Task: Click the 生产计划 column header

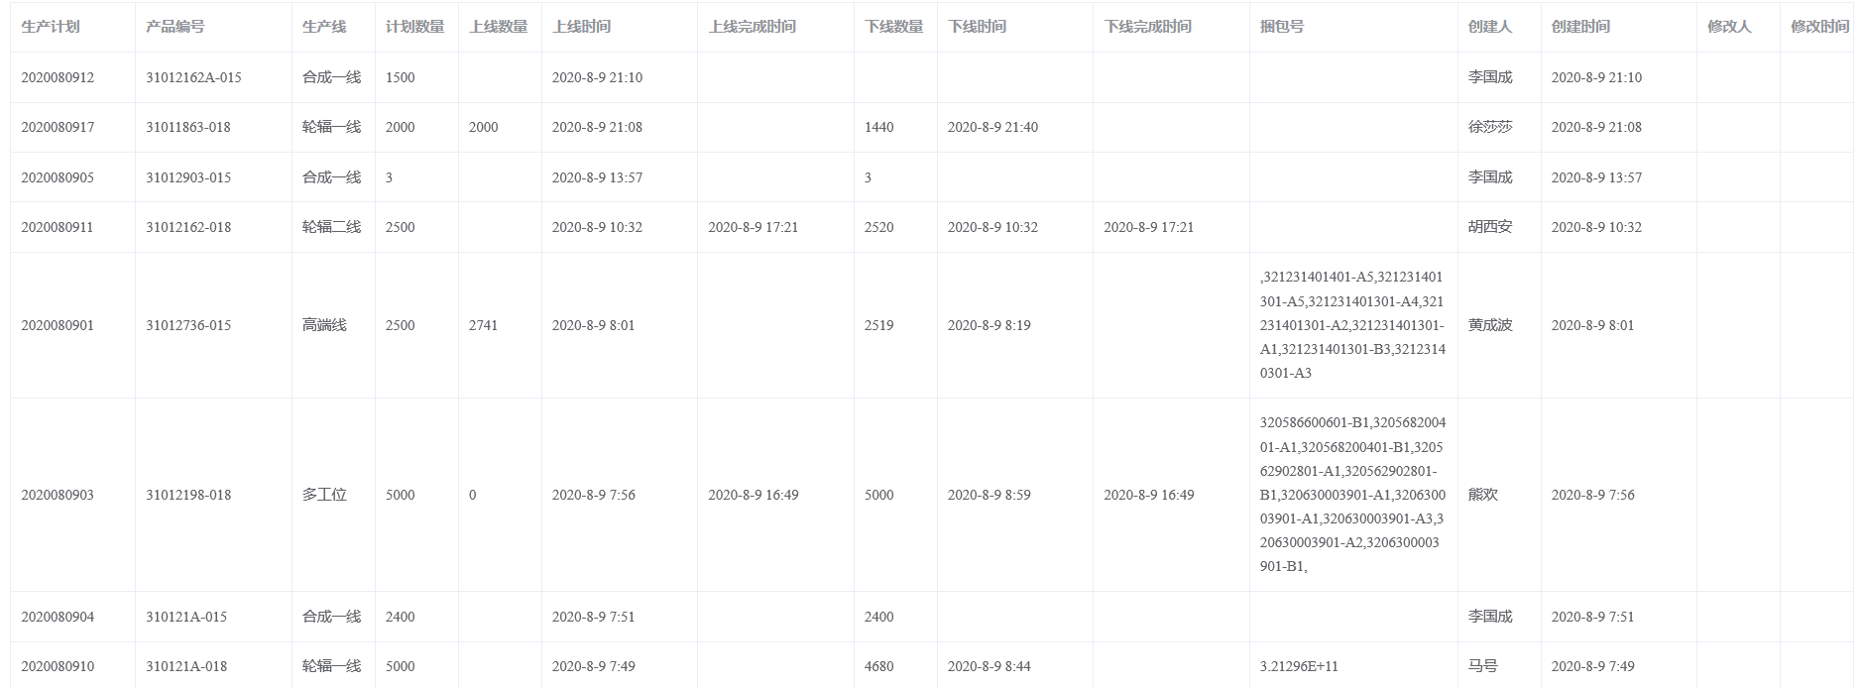Action: [x=51, y=27]
